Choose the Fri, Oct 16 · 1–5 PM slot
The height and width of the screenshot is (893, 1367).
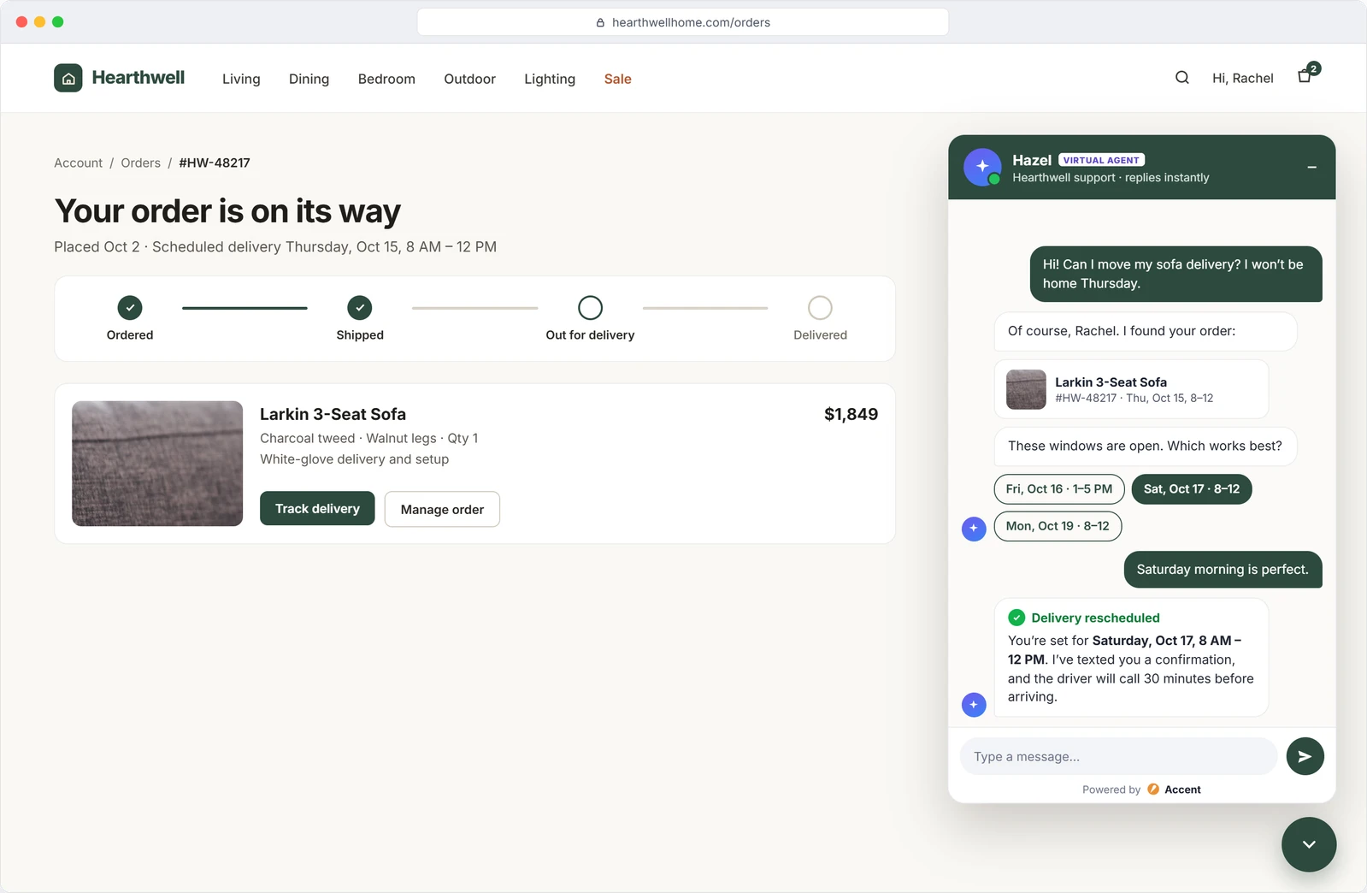click(x=1059, y=489)
